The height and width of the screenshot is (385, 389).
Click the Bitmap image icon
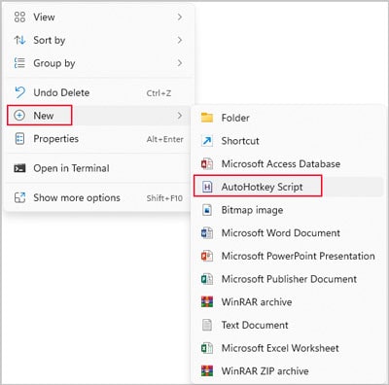207,210
